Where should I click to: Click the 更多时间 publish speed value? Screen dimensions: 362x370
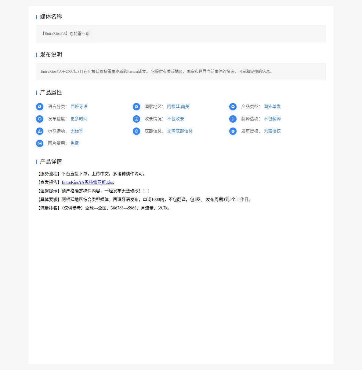pos(79,119)
